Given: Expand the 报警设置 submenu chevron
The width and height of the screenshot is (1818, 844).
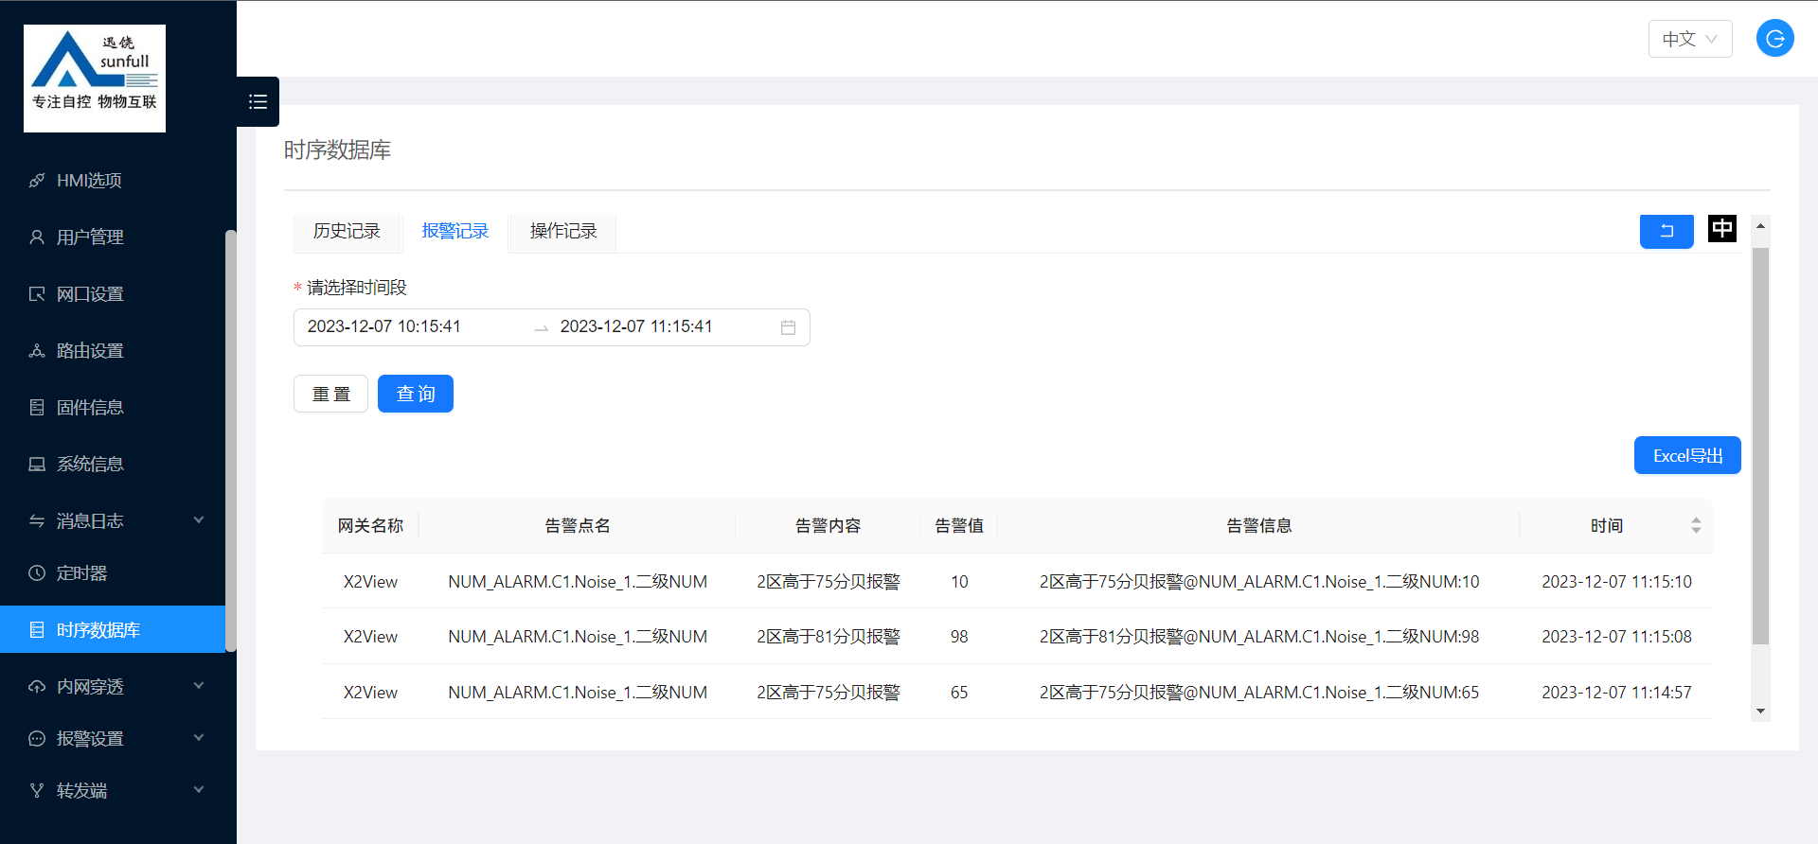Looking at the screenshot, I should pyautogui.click(x=199, y=737).
